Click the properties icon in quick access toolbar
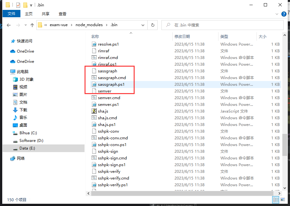Viewport: 290px width, 206px height. (x=18, y=5)
